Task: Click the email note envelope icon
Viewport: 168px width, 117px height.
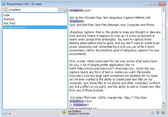Action: click(x=61, y=10)
